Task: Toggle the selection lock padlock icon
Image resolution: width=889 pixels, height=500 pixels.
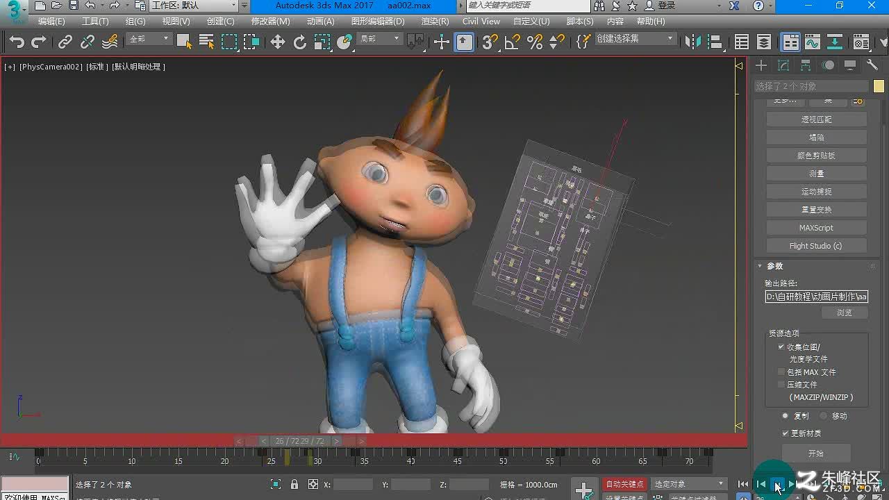Action: tap(294, 484)
